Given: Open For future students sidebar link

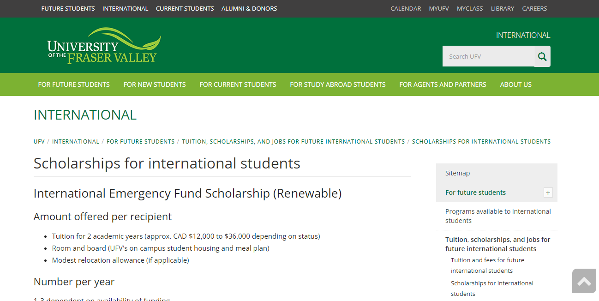Looking at the screenshot, I should point(475,193).
